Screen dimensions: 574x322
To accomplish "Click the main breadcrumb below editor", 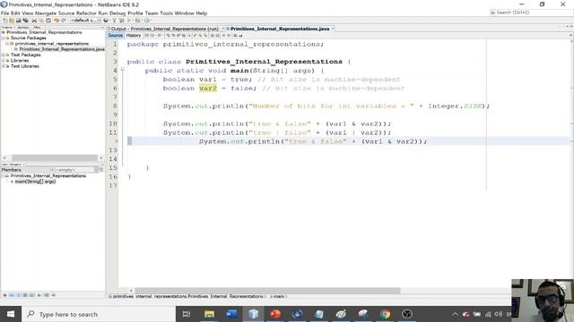I will [279, 296].
